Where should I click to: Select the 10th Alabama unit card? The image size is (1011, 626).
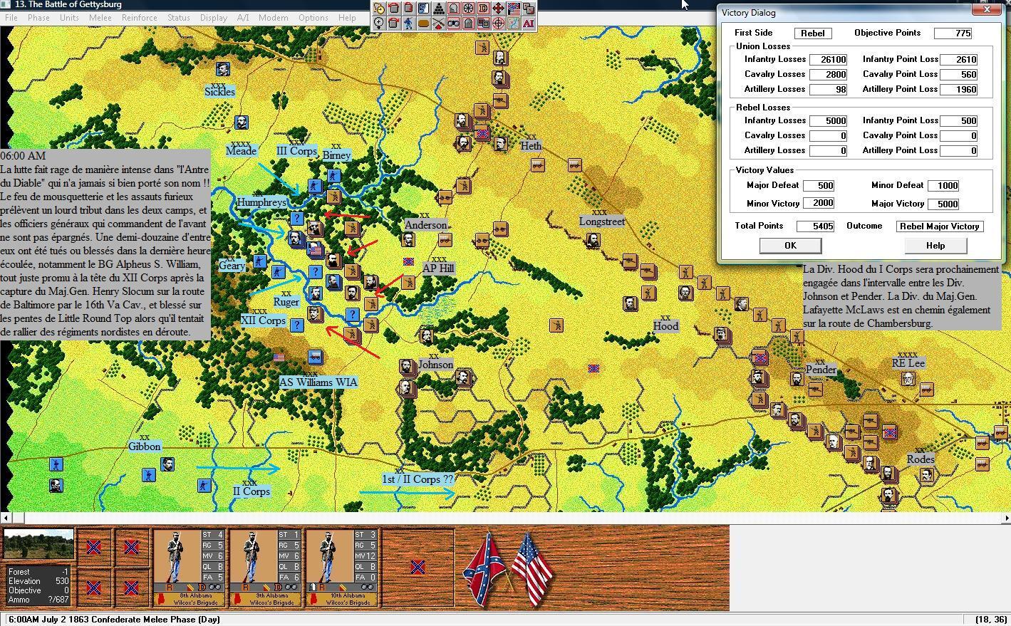[x=342, y=568]
